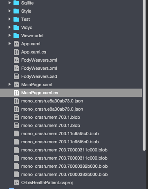Click the vertical scrollbar thumb
Screen dimensions: 148x189
coord(144,75)
